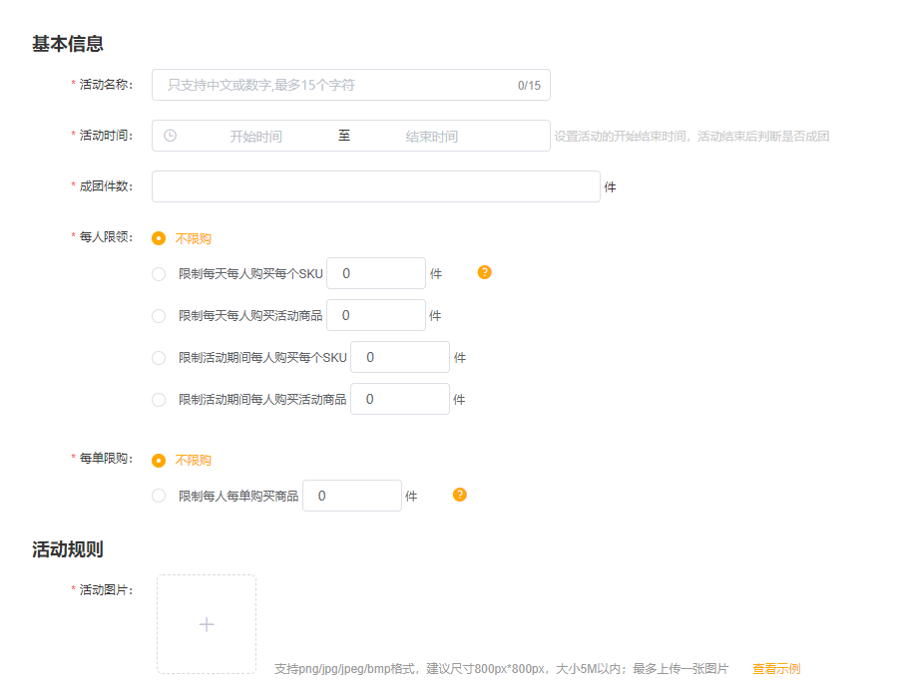The height and width of the screenshot is (690, 909).
Task: Open the 开始时间 start date picker
Action: (255, 137)
